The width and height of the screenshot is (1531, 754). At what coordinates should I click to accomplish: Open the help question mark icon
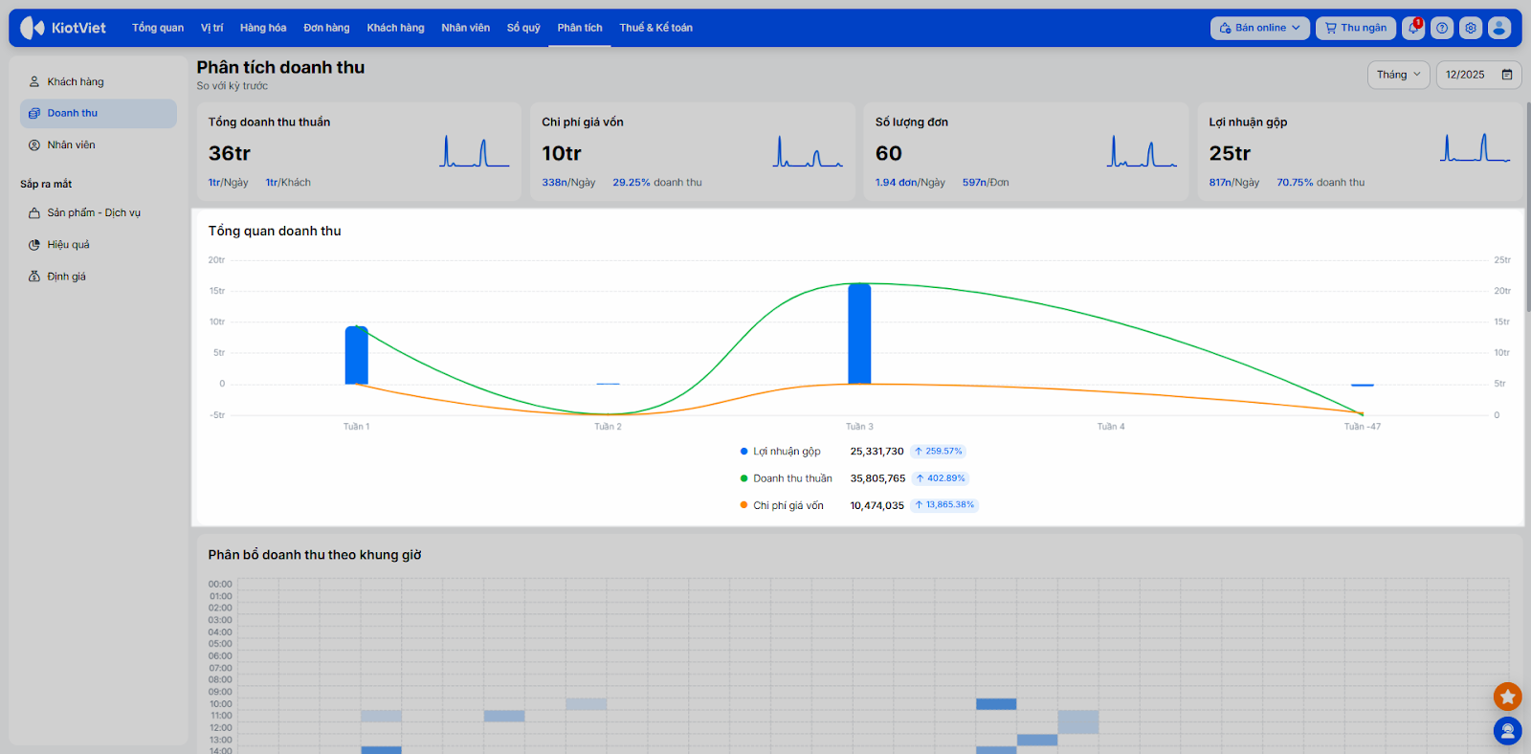1442,28
